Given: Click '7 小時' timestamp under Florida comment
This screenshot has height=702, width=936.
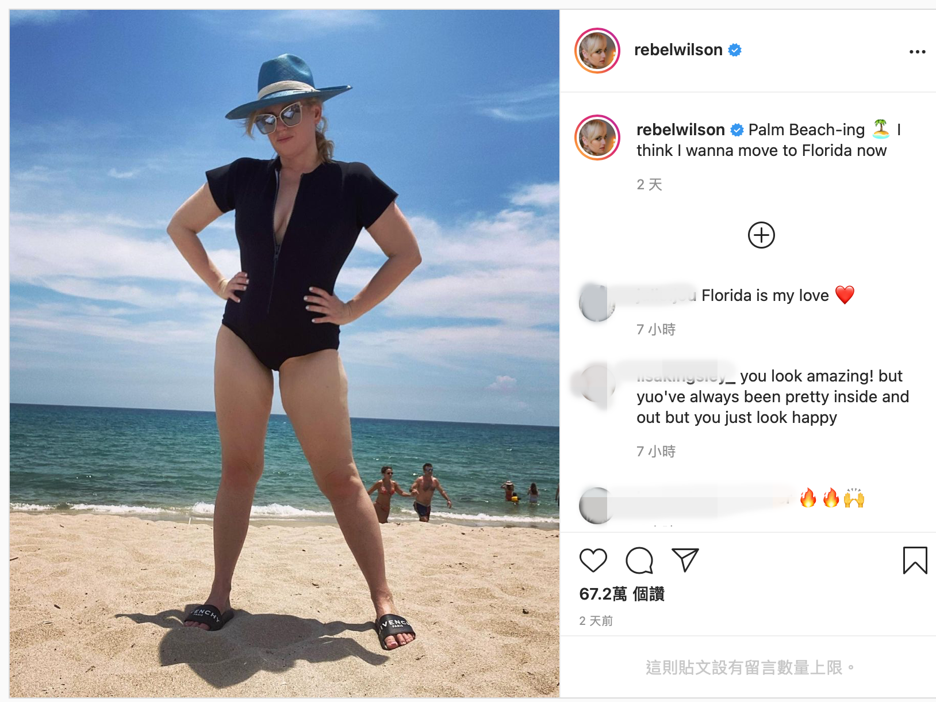Looking at the screenshot, I should (x=656, y=329).
